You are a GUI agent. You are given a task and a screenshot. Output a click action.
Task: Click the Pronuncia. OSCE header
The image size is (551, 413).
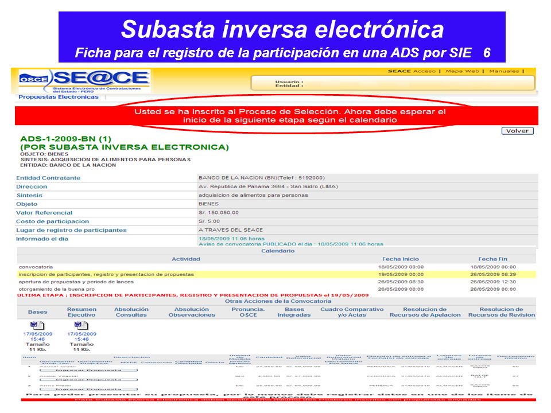[248, 312]
